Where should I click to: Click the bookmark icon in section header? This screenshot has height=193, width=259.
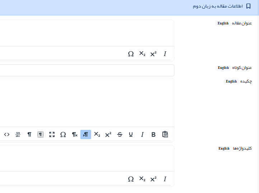[248, 6]
